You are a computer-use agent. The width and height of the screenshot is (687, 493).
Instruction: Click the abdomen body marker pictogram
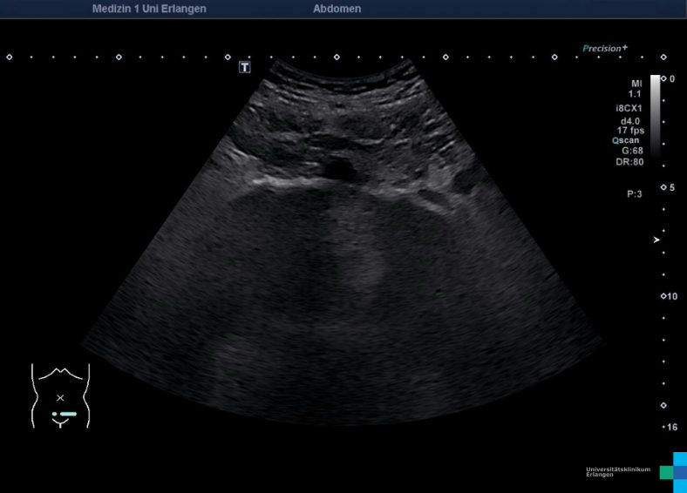pyautogui.click(x=60, y=396)
